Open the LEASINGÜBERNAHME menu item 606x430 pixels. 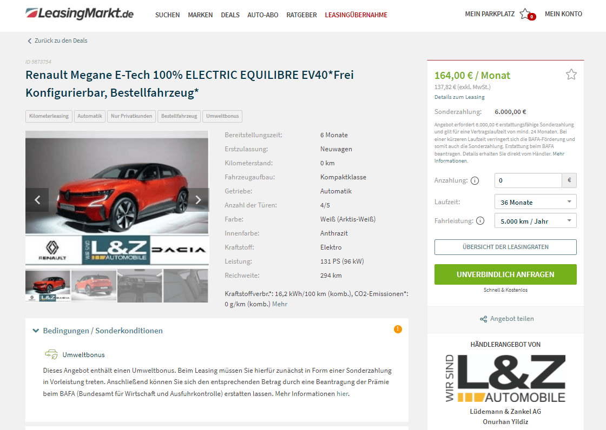356,15
